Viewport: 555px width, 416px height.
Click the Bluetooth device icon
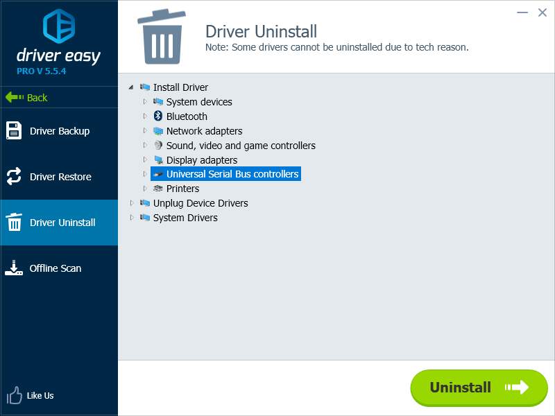157,116
